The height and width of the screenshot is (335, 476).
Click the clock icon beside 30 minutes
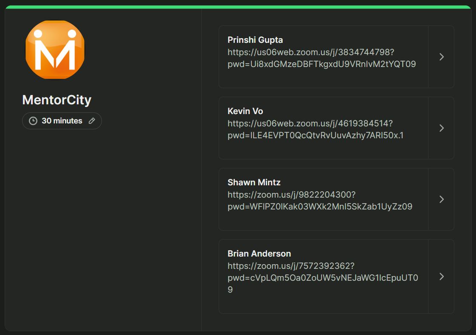33,121
